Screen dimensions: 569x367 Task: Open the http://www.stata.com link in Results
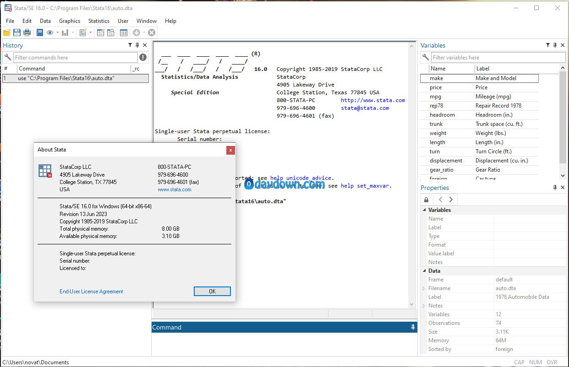click(373, 100)
